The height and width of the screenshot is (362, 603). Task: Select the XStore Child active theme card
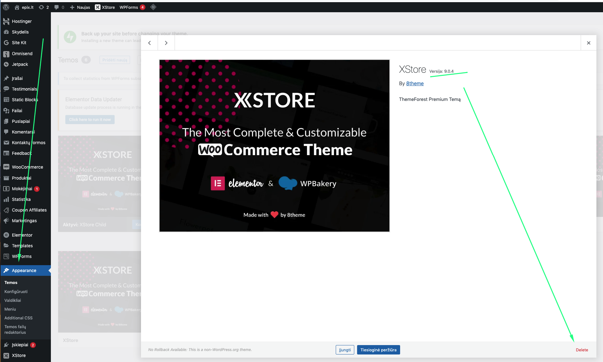[100, 184]
